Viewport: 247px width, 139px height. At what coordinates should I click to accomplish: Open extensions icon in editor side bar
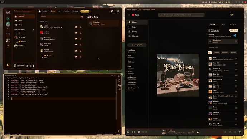(x=119, y=90)
